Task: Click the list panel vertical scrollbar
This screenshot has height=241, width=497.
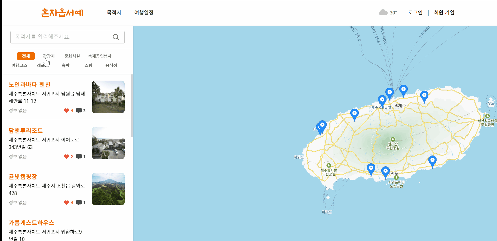Action: pyautogui.click(x=132, y=106)
